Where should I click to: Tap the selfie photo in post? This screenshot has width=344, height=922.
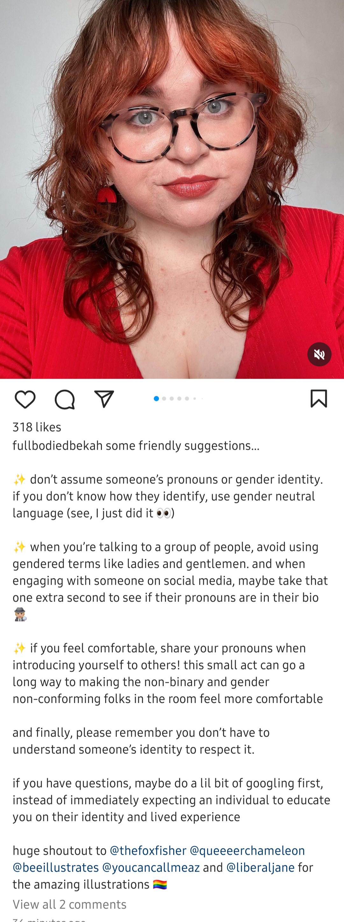coord(172,189)
